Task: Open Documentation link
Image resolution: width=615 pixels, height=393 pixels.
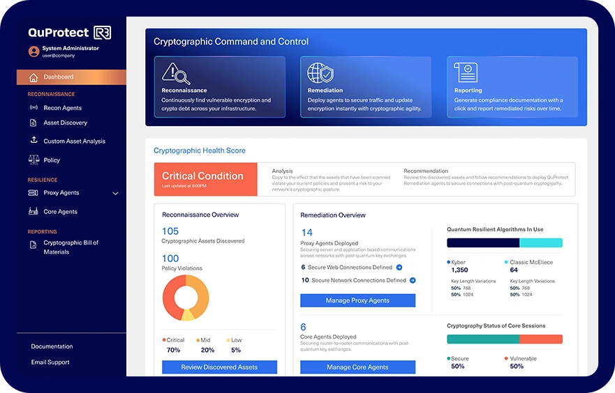Action: pyautogui.click(x=52, y=346)
